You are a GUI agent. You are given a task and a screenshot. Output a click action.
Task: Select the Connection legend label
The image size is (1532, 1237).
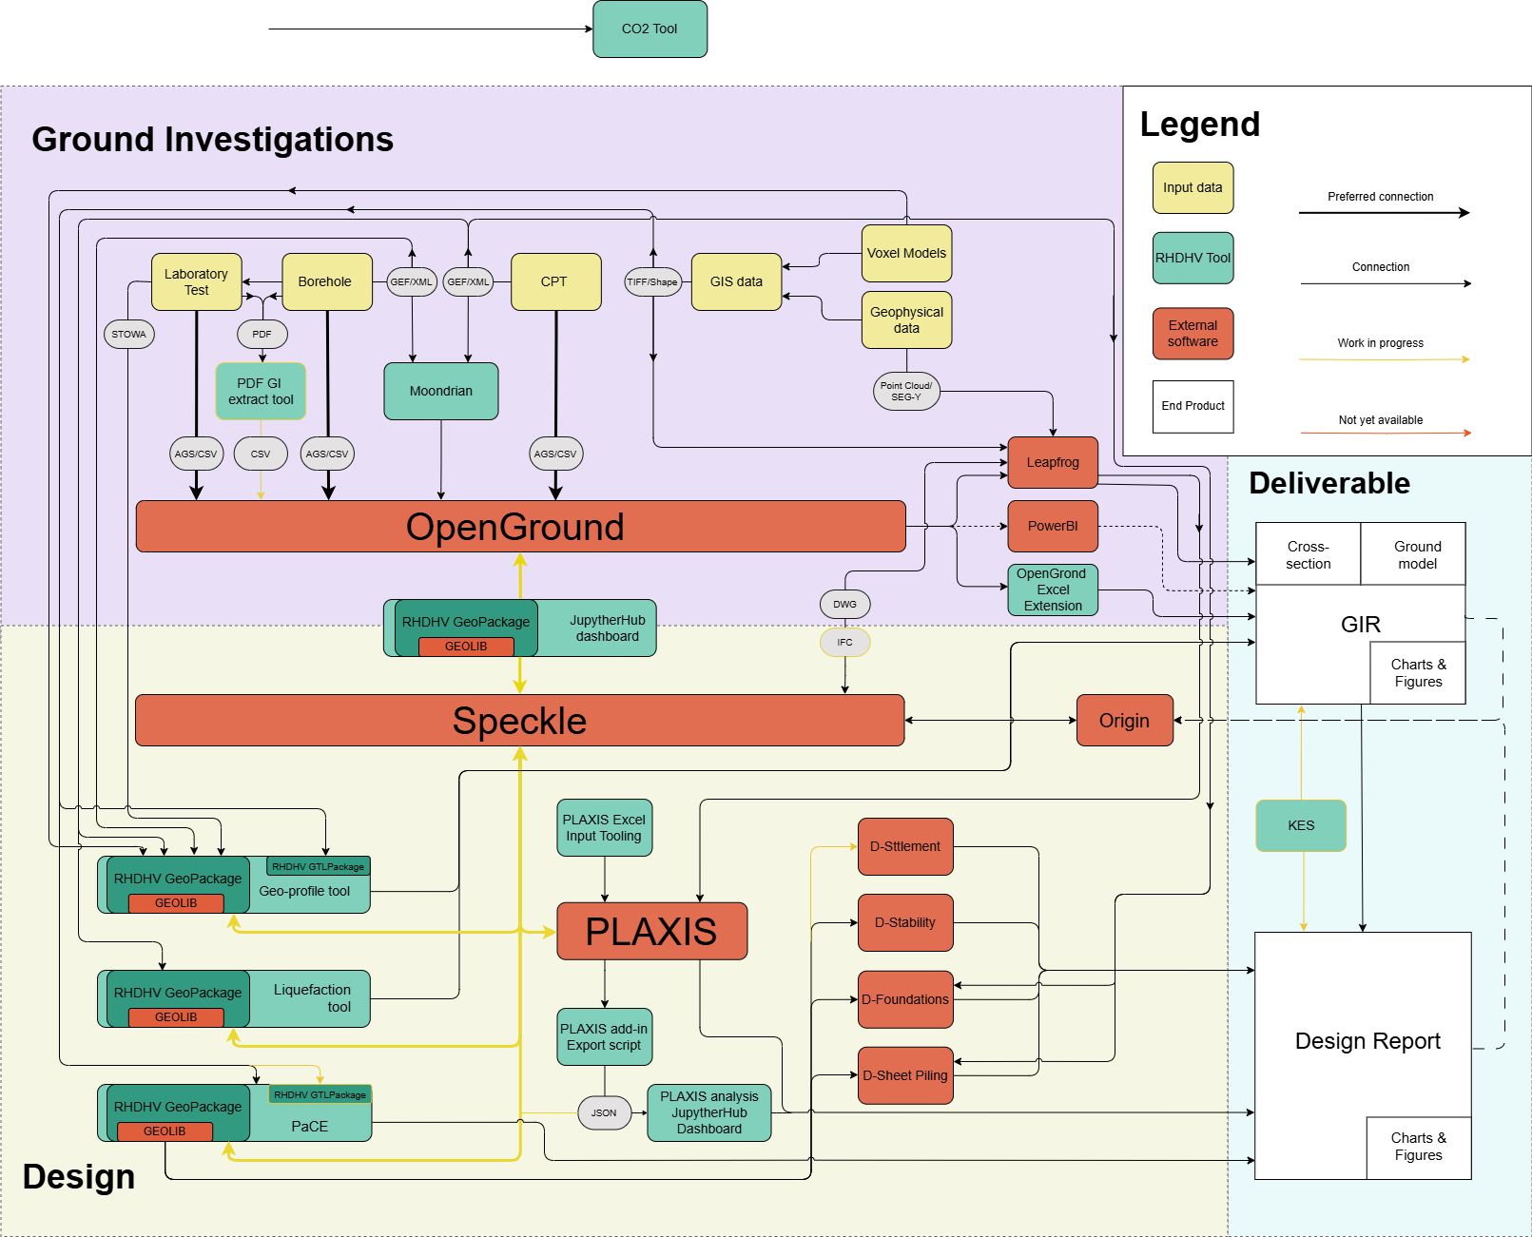(1381, 267)
